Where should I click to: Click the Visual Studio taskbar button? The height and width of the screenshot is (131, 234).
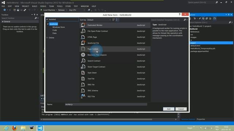pos(40,128)
